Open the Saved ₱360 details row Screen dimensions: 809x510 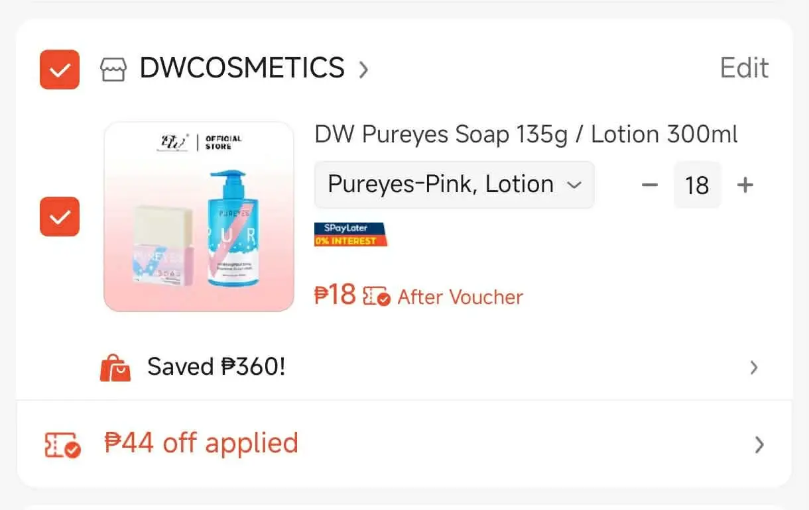404,367
